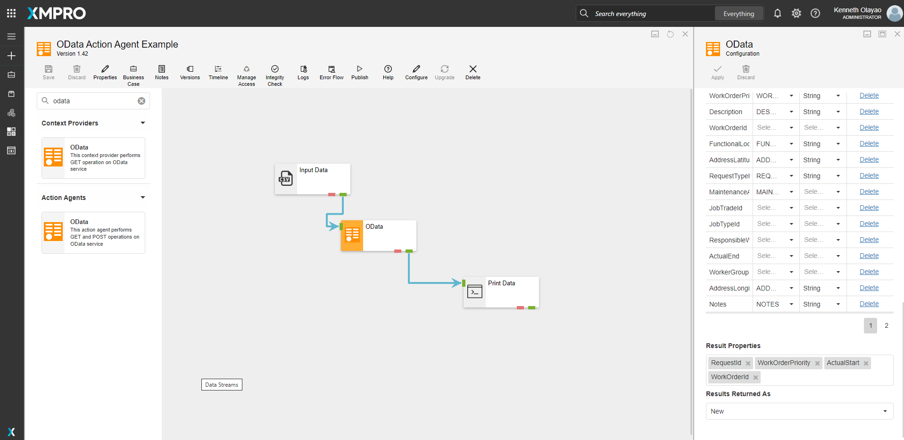Clear the odata search field
The image size is (904, 440).
click(141, 101)
